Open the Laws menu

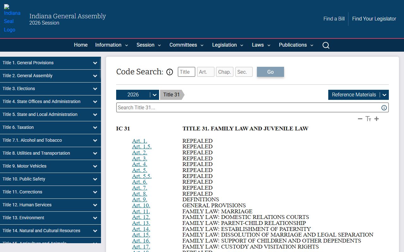(261, 45)
